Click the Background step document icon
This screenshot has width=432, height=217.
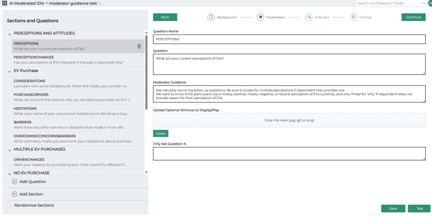[x=211, y=17]
